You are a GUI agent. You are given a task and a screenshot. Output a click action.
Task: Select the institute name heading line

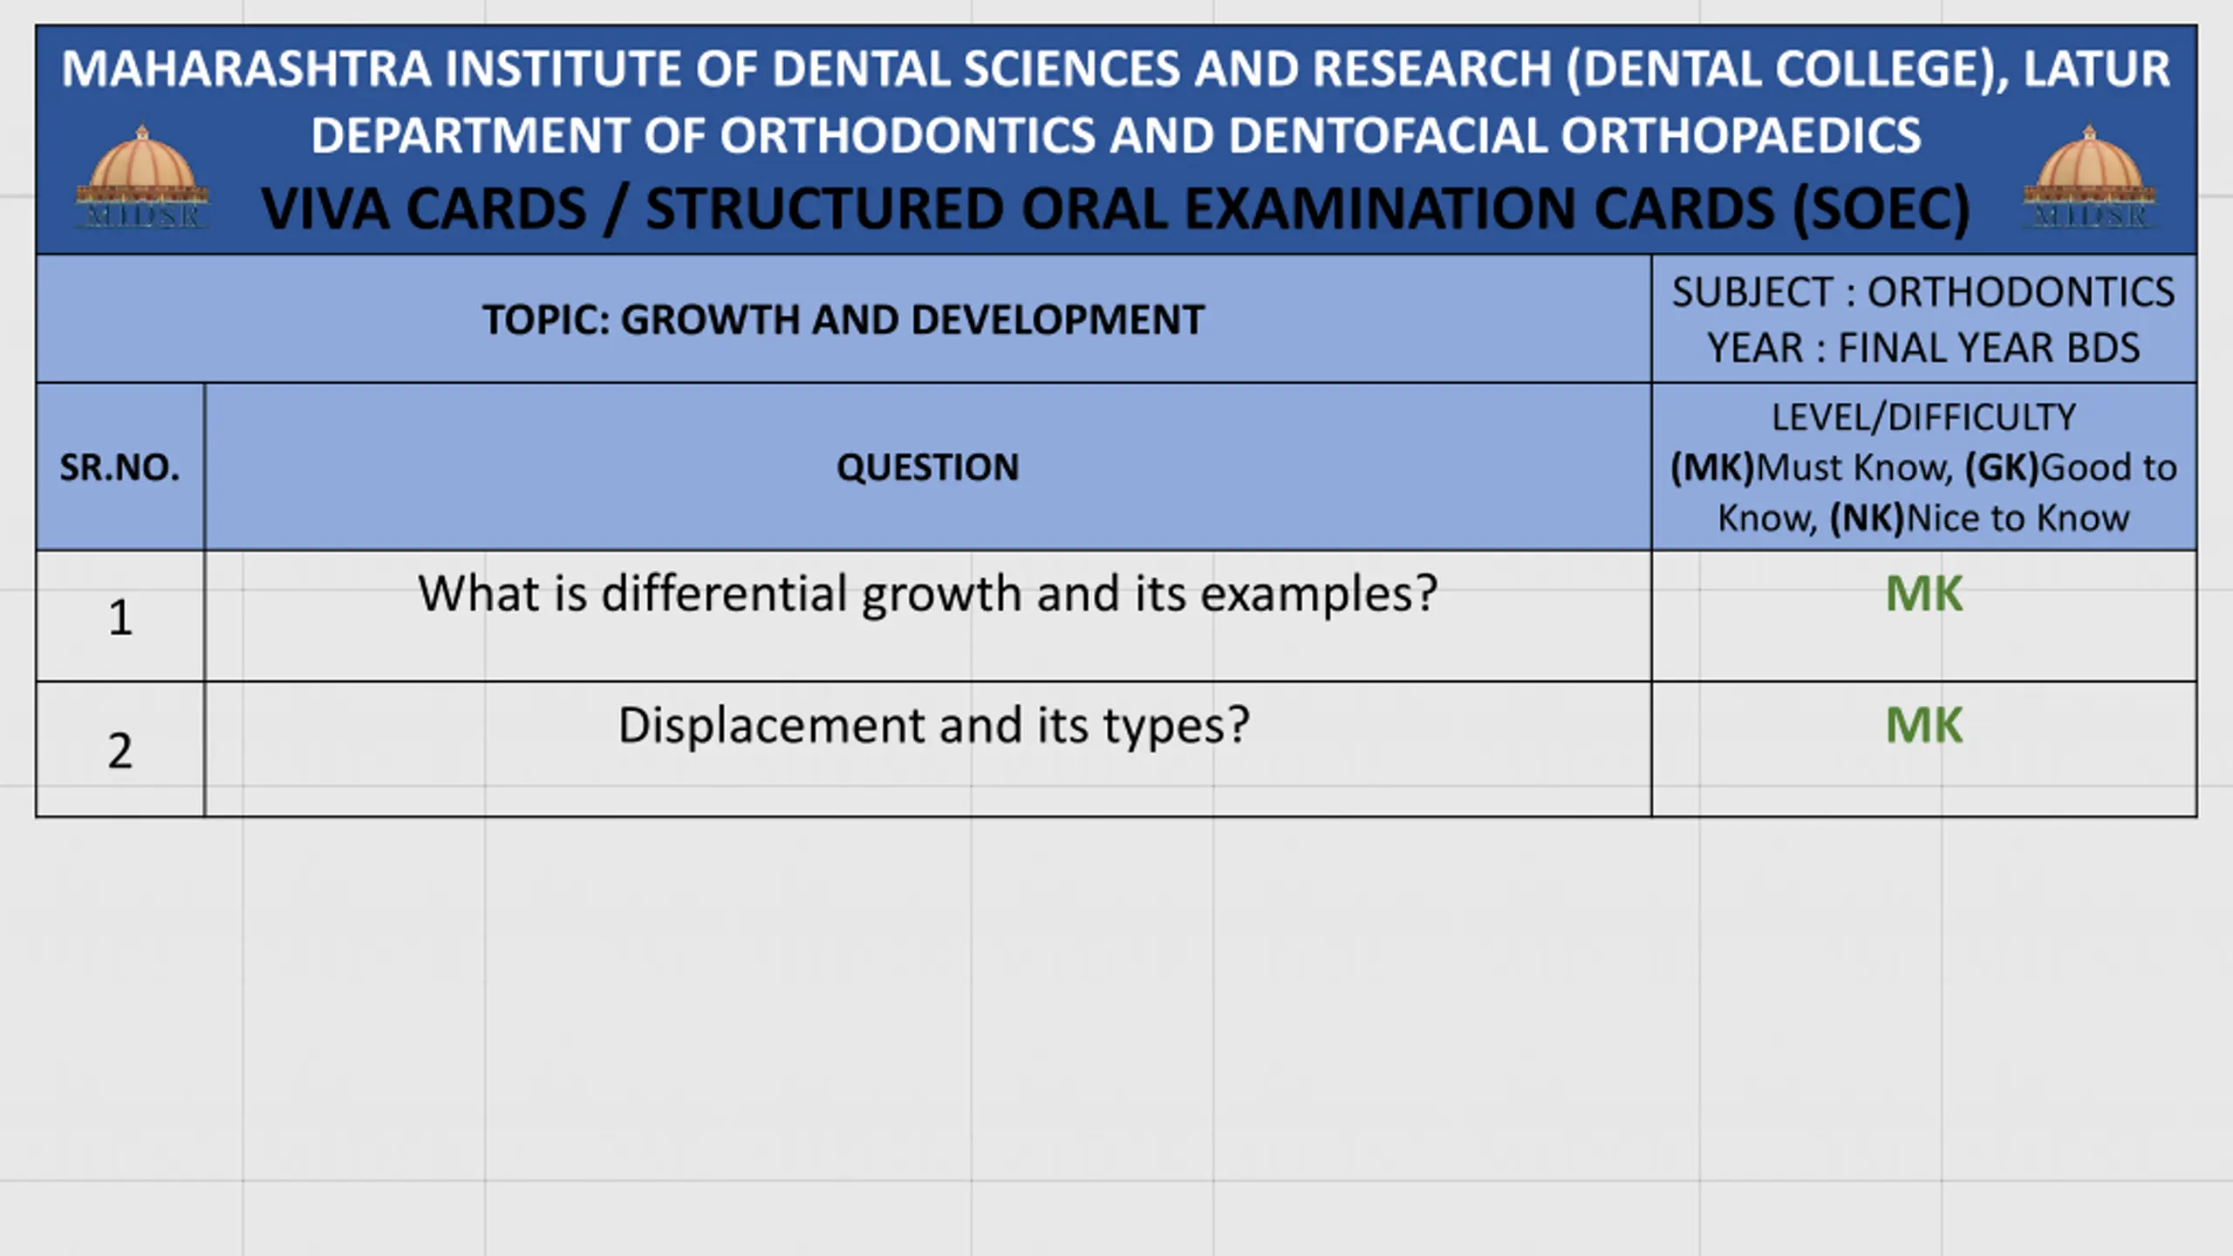pos(1116,69)
